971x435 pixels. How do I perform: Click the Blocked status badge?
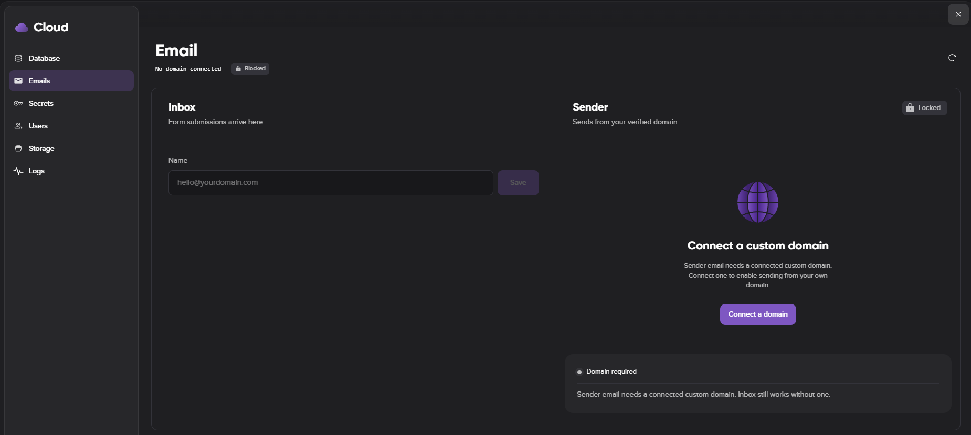click(250, 69)
